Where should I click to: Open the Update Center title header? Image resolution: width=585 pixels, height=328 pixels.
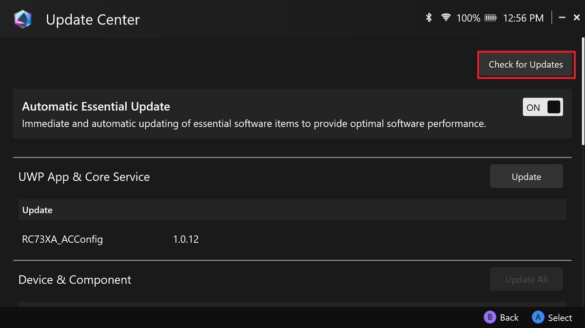[x=93, y=19]
